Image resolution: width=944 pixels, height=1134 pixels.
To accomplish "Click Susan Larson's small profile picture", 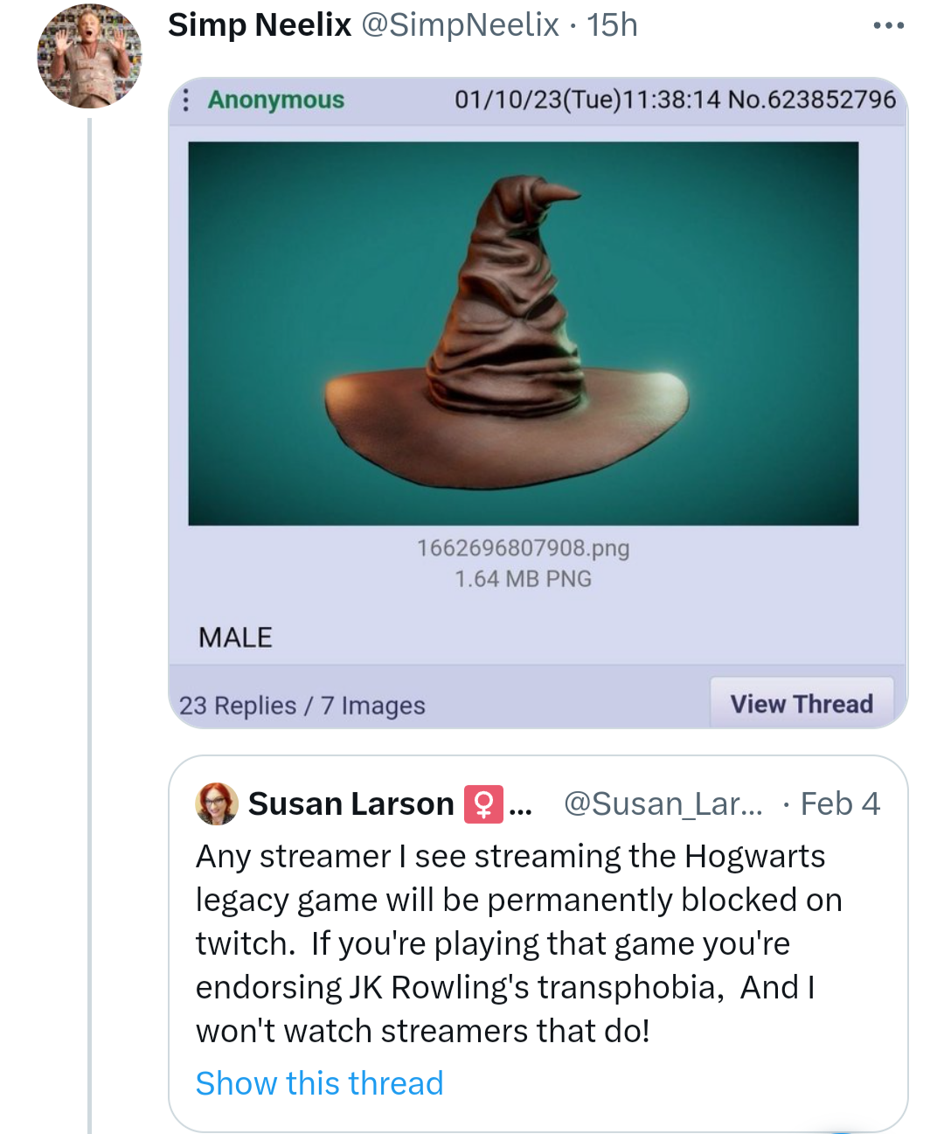I will click(217, 804).
